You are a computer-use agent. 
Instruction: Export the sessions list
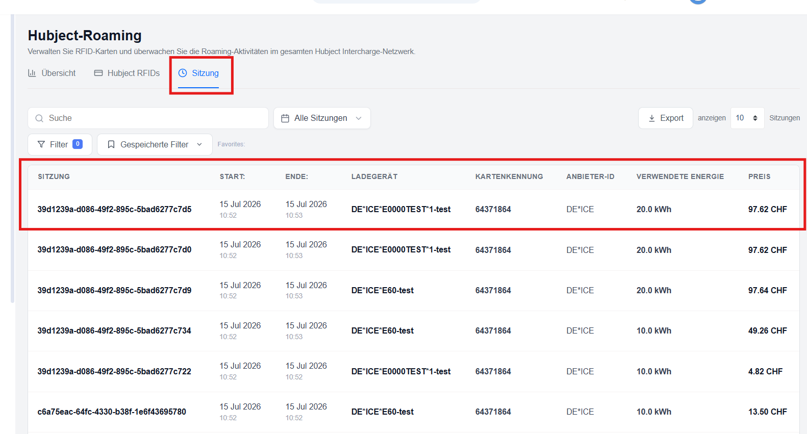click(x=666, y=118)
